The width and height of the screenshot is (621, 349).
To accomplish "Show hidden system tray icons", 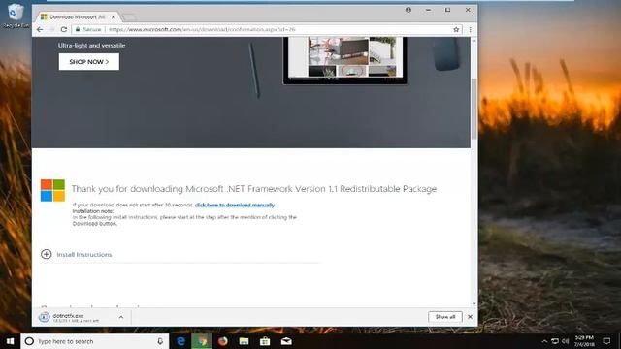I will click(x=544, y=341).
